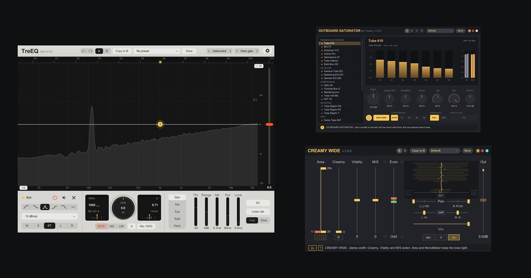Click yellow marker on TreEQ note ruler

coord(160,62)
